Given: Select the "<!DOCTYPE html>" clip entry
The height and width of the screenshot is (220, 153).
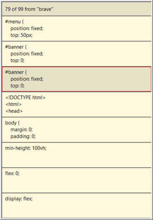Looking at the screenshot, I should click(x=76, y=104).
